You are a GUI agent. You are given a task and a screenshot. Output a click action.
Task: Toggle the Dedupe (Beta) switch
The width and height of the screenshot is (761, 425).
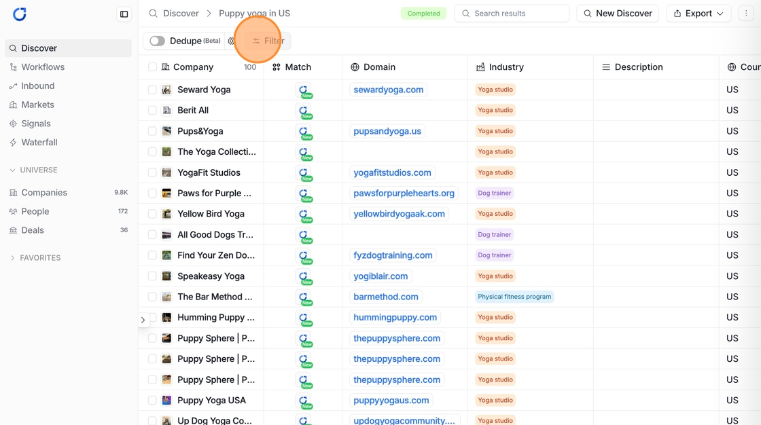pos(157,41)
